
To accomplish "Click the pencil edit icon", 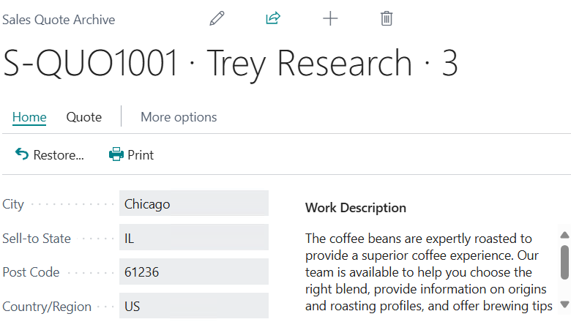I will 217,19.
